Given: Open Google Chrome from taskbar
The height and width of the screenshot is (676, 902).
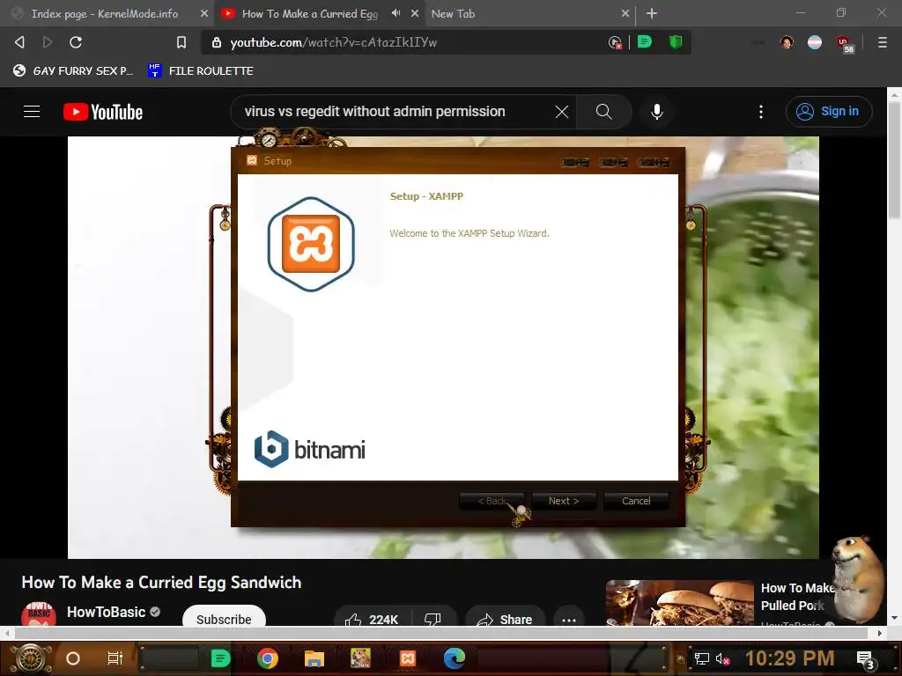Looking at the screenshot, I should coord(268,658).
